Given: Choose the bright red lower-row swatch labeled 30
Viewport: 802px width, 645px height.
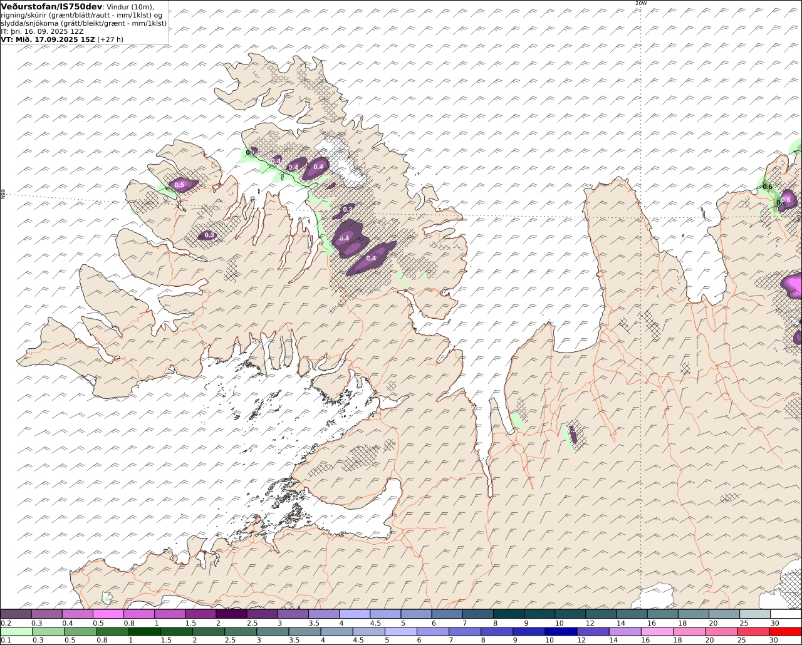Looking at the screenshot, I should coord(786,631).
